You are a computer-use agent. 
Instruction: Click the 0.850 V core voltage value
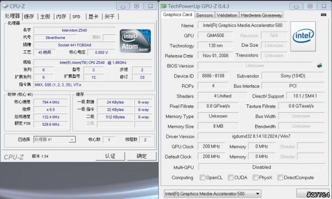(102, 52)
